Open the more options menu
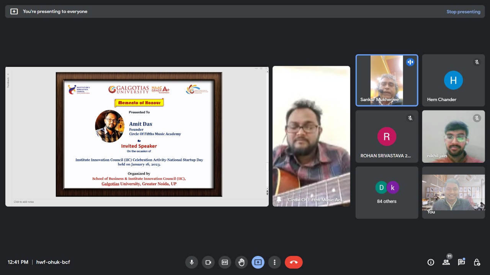 [x=274, y=262]
